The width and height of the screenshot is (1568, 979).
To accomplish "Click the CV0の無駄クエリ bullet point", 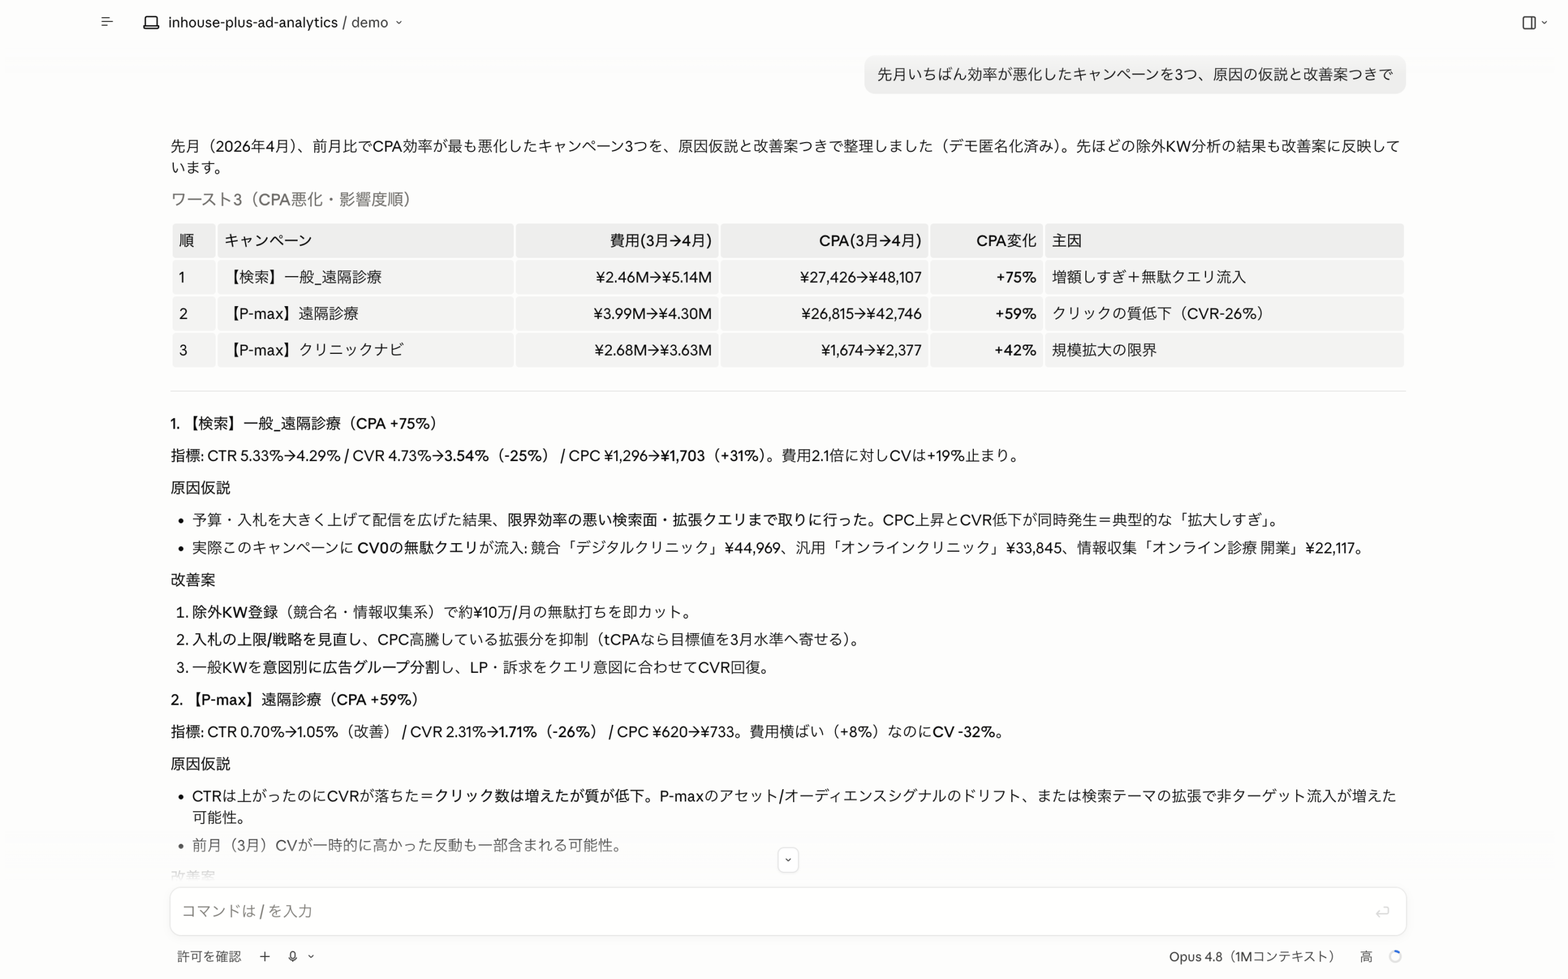I will [780, 548].
